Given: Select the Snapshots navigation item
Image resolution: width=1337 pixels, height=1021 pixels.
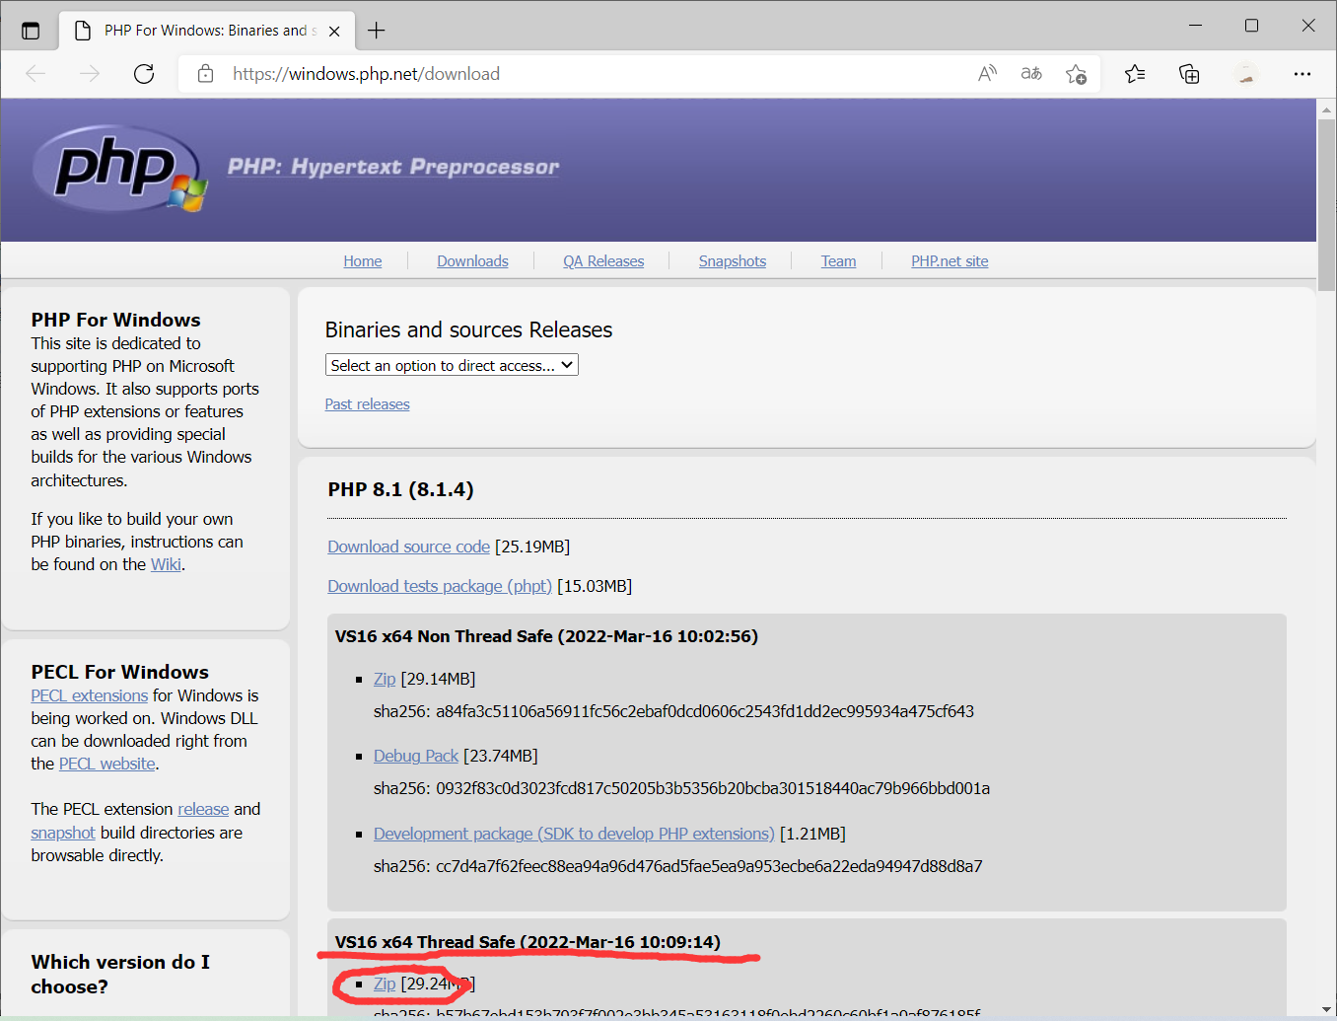Looking at the screenshot, I should point(732,260).
